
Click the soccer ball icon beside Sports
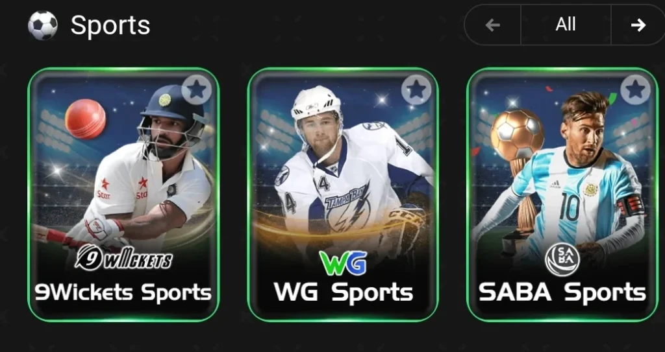pyautogui.click(x=42, y=25)
